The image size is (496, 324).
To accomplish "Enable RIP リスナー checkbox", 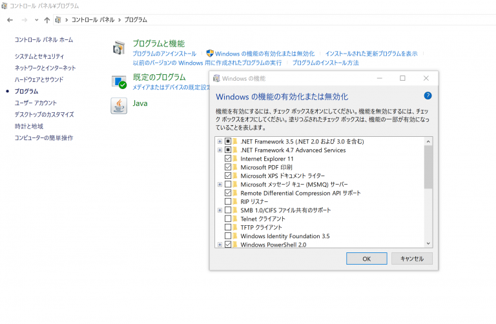I will point(228,201).
